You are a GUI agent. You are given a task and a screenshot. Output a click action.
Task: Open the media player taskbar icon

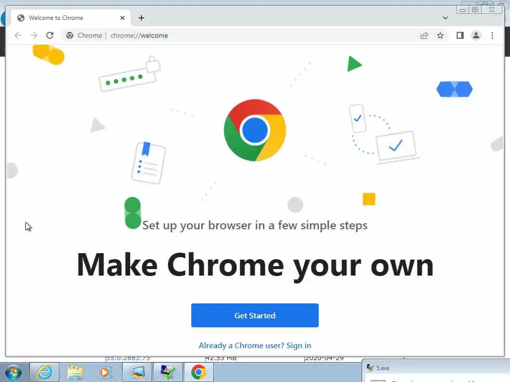point(105,372)
